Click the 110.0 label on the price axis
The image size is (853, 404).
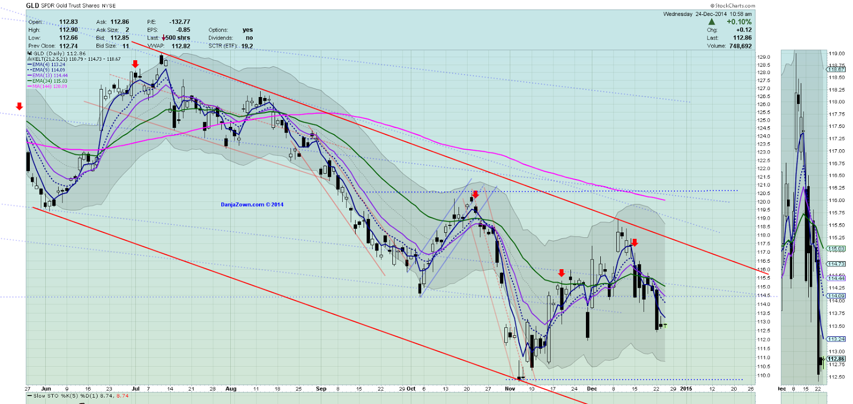click(x=763, y=375)
